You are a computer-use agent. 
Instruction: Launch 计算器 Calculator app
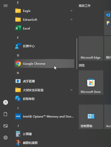(x=44, y=134)
